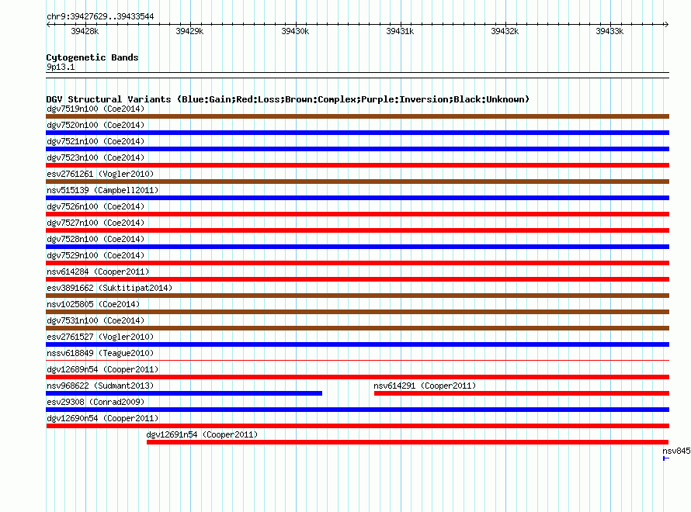Select the dgv7529n100 (Coe2014) label
The image size is (691, 512).
95,255
